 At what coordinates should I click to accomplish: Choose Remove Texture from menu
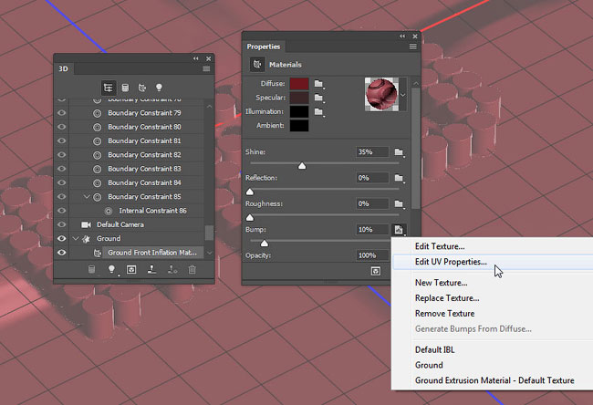445,314
